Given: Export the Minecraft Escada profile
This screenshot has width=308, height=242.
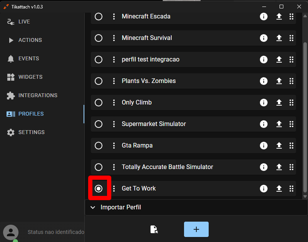Looking at the screenshot, I should click(279, 17).
